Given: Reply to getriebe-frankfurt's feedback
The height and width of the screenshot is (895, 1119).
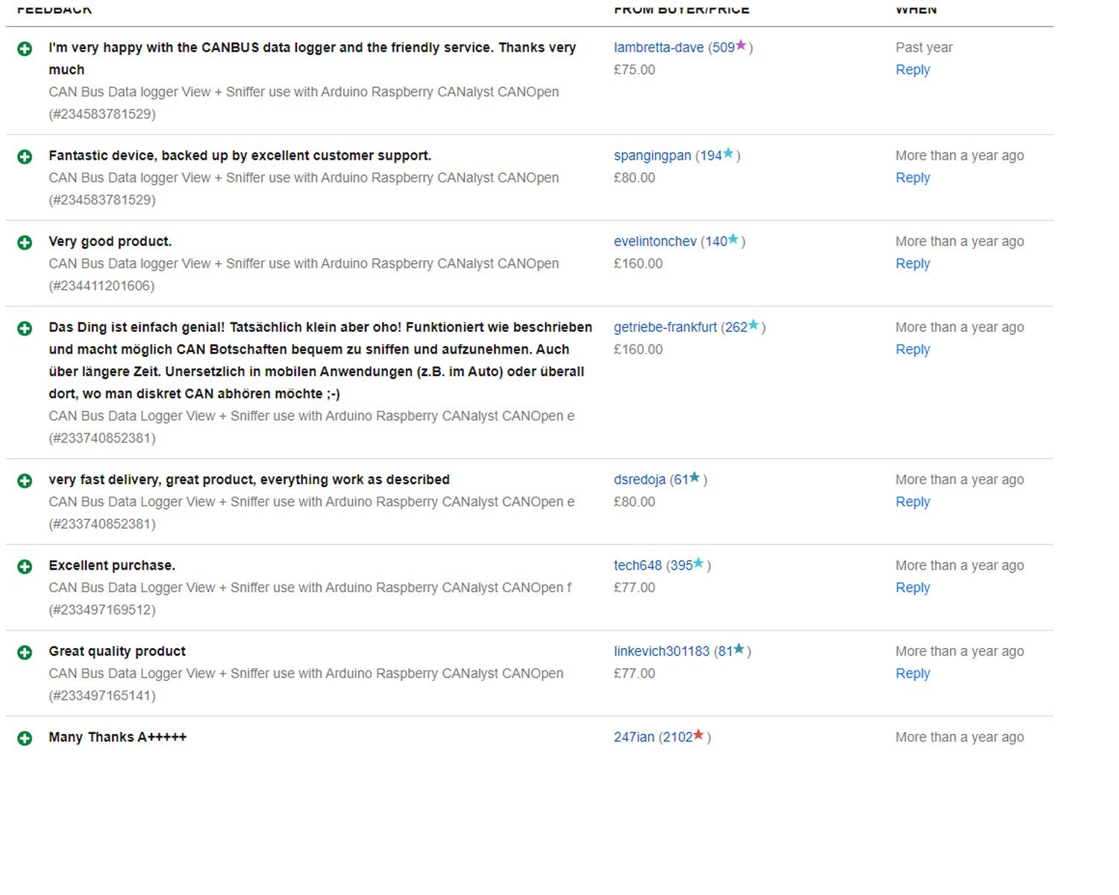Looking at the screenshot, I should click(x=912, y=350).
